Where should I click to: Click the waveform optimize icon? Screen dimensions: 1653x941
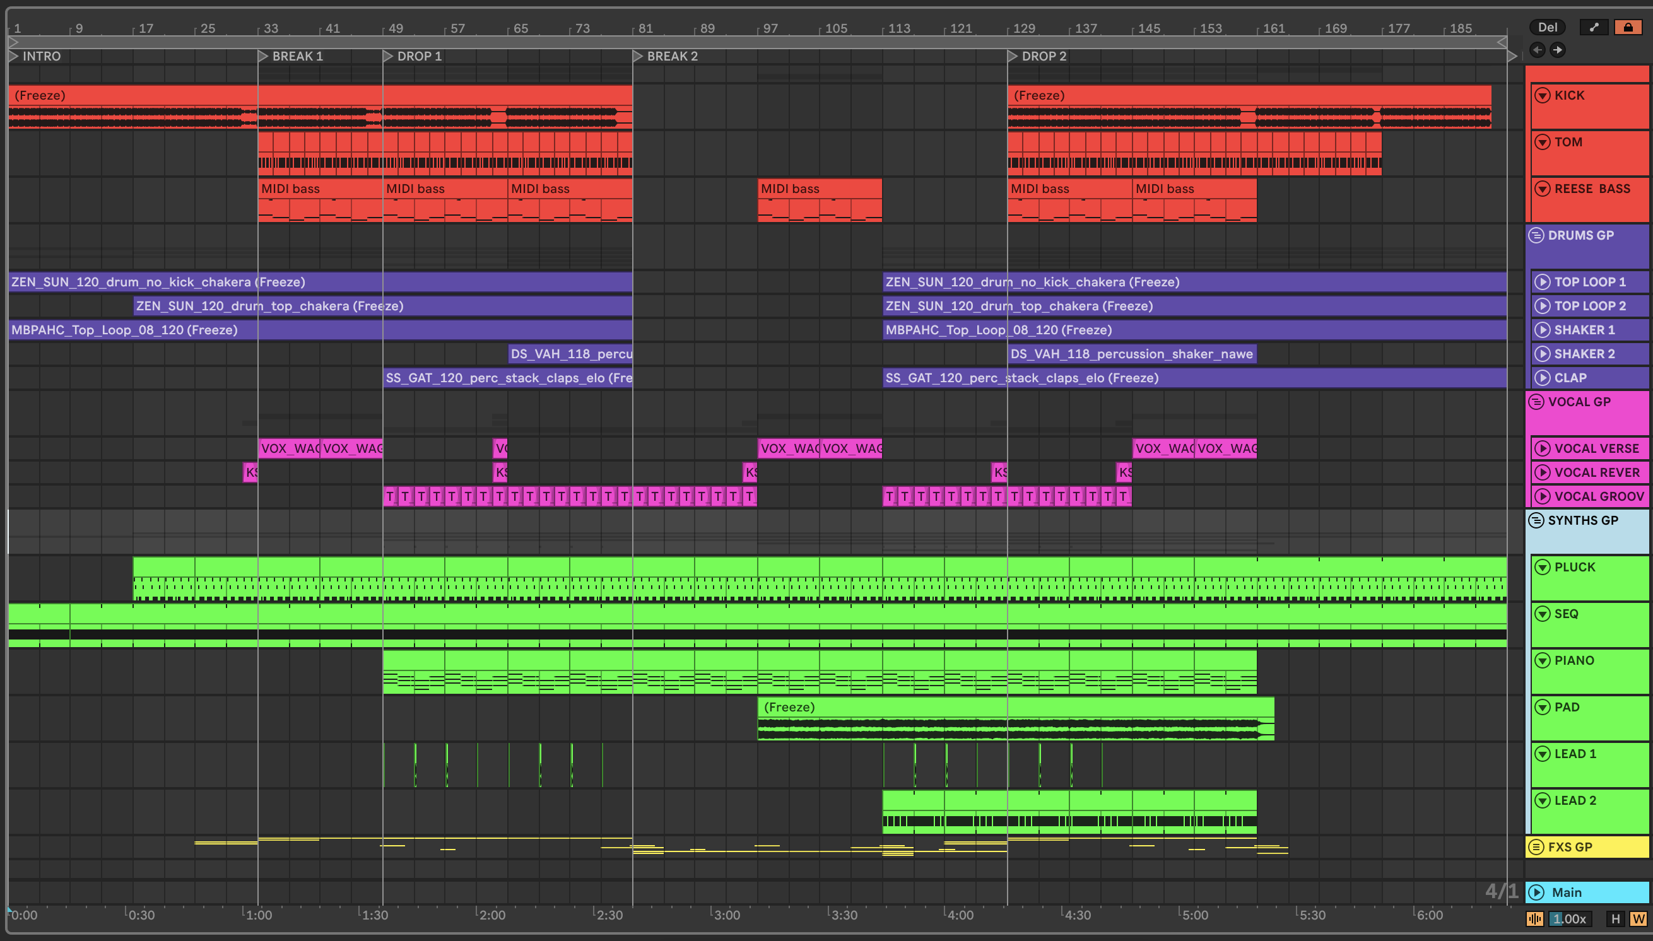(x=1534, y=918)
